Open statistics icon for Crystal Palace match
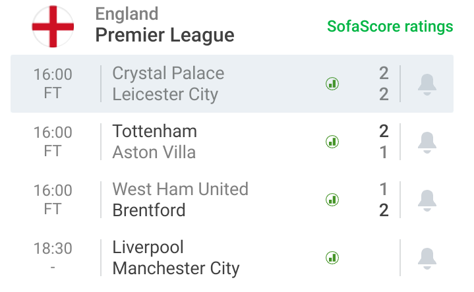 tap(332, 84)
